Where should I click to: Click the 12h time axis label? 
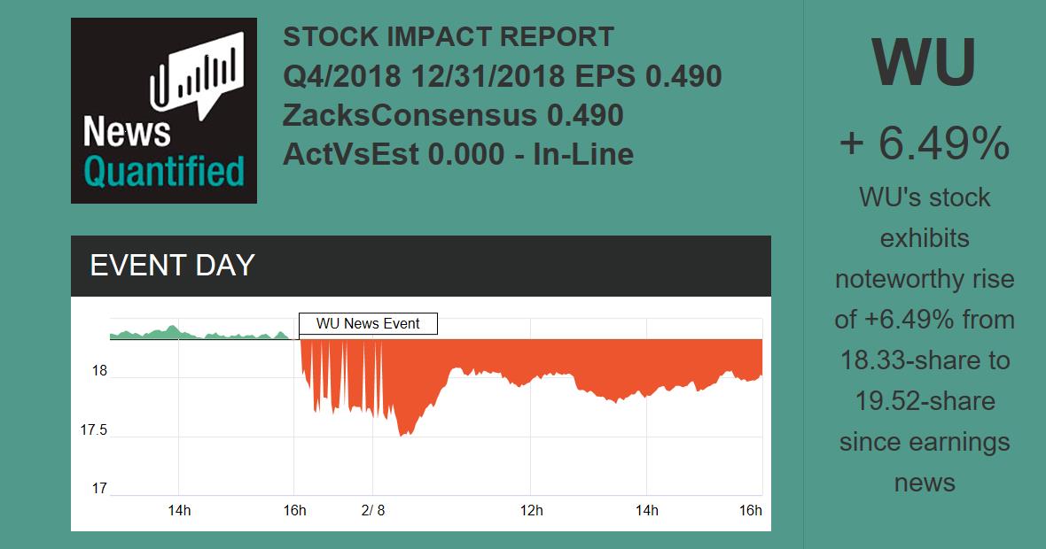[x=531, y=510]
